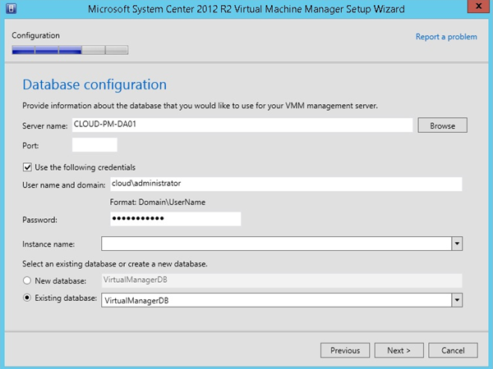Go back with the Previous button
The height and width of the screenshot is (369, 493).
coord(345,350)
